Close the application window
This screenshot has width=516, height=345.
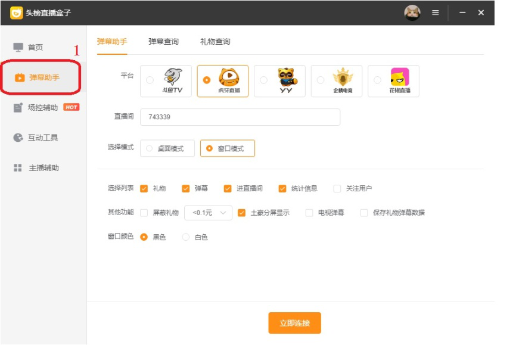[x=481, y=13]
